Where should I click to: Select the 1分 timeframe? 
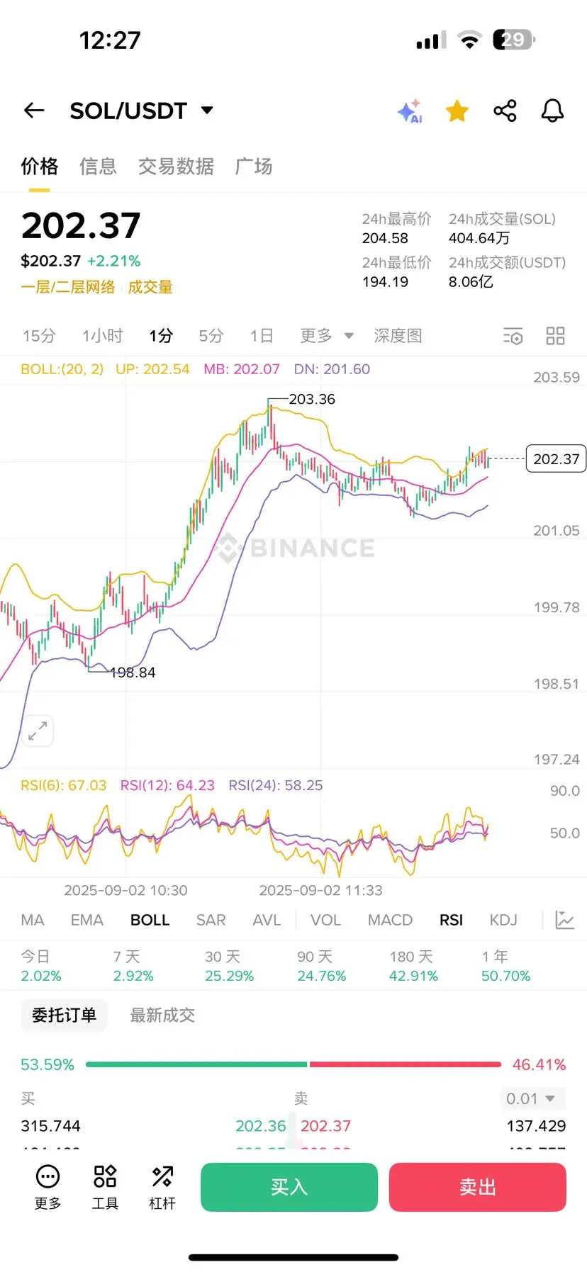(161, 336)
